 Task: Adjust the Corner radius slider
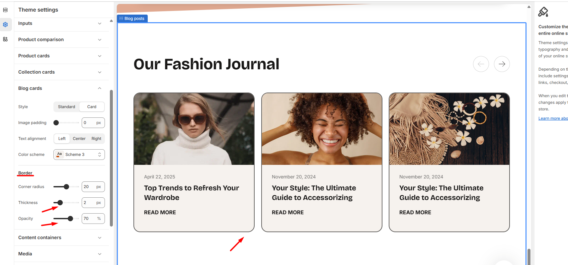tap(66, 187)
